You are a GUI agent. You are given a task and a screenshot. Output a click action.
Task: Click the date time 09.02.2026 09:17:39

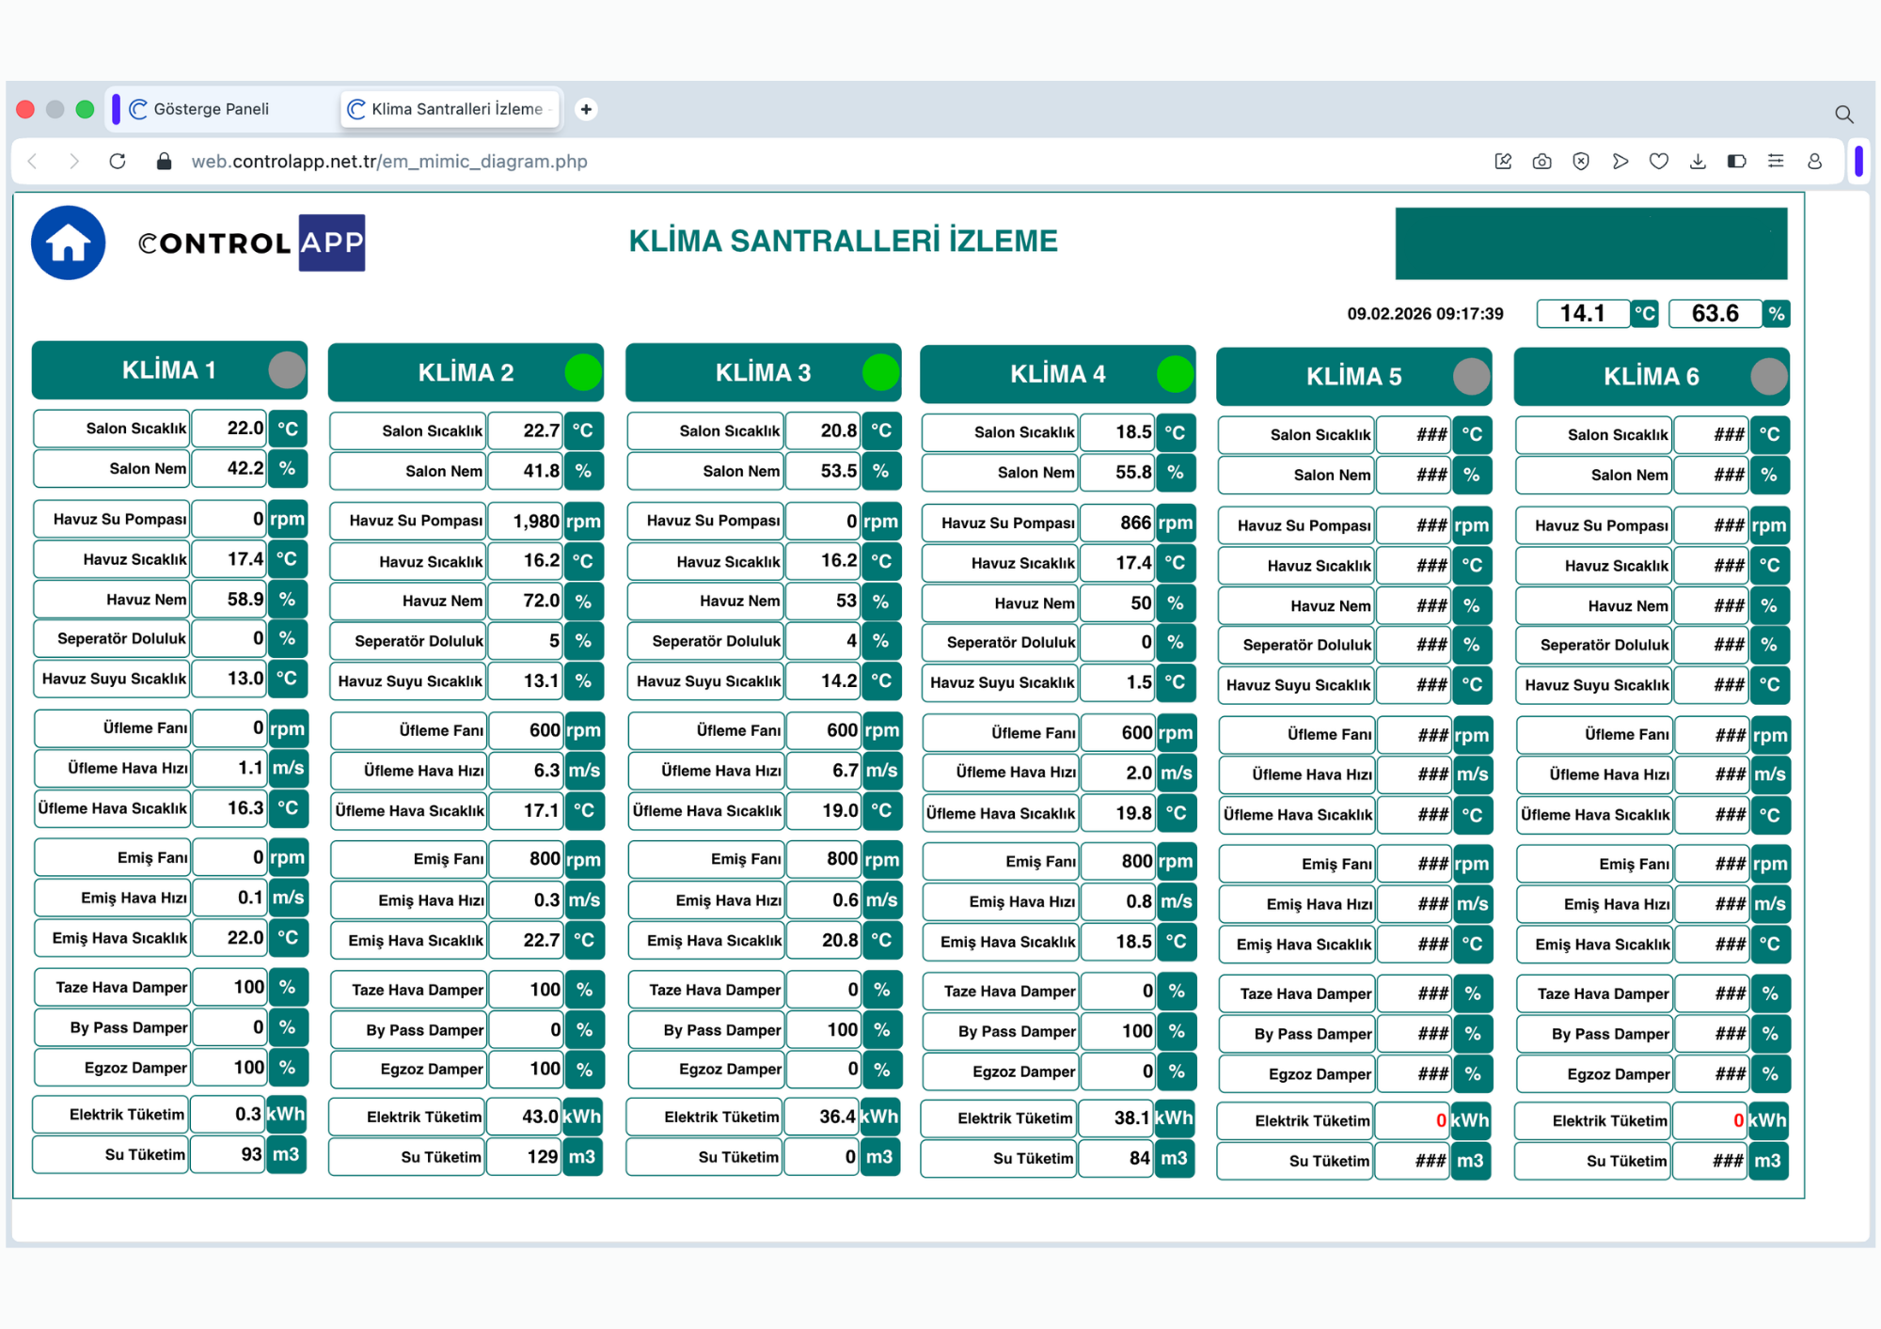point(1425,314)
